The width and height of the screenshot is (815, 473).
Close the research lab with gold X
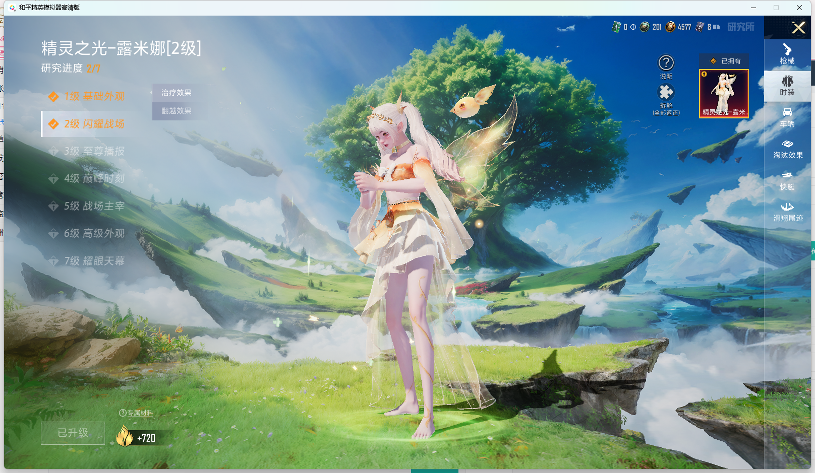798,27
